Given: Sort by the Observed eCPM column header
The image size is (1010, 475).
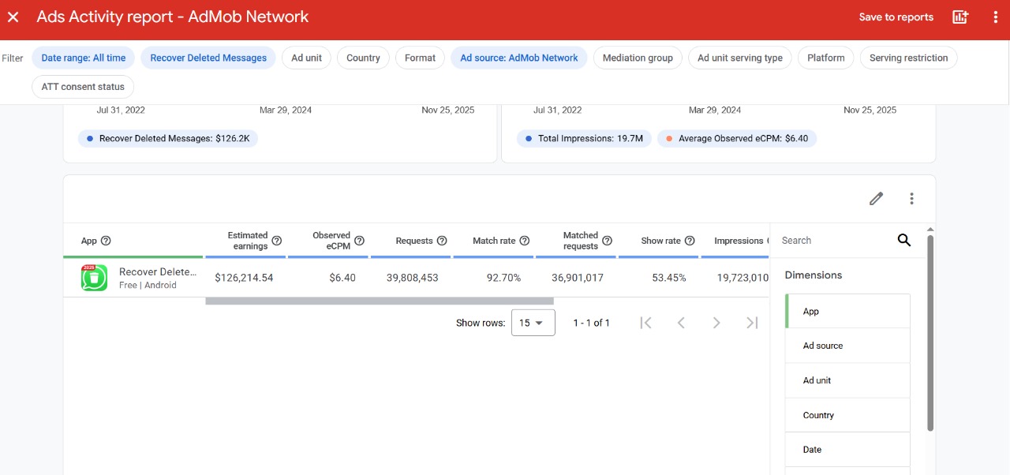Looking at the screenshot, I should point(331,241).
